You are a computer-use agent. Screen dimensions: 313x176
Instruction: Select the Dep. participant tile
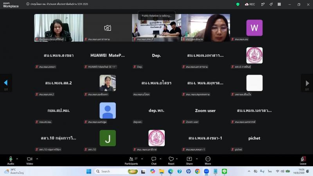pyautogui.click(x=156, y=55)
